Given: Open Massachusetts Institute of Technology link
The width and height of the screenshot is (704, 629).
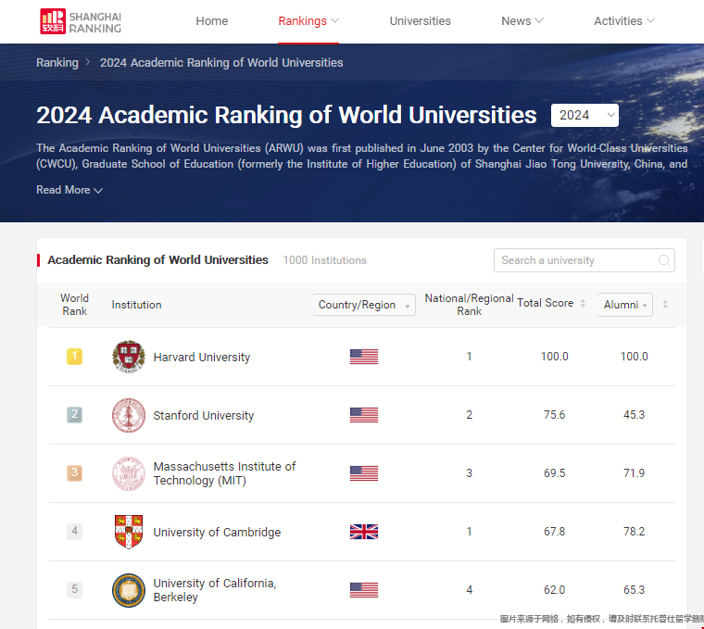Looking at the screenshot, I should click(x=224, y=473).
